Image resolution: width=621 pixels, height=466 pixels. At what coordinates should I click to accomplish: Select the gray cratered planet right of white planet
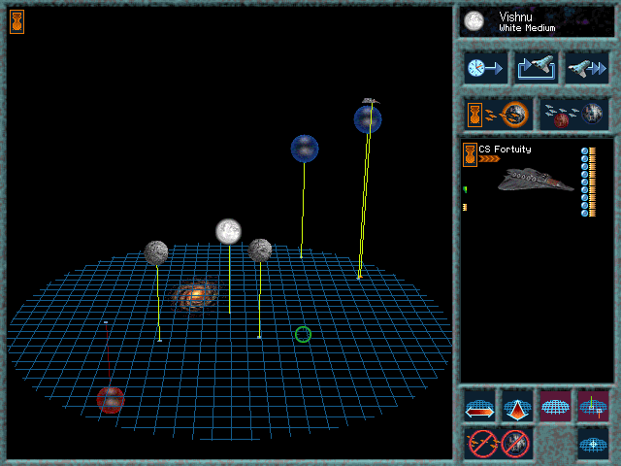coord(260,250)
